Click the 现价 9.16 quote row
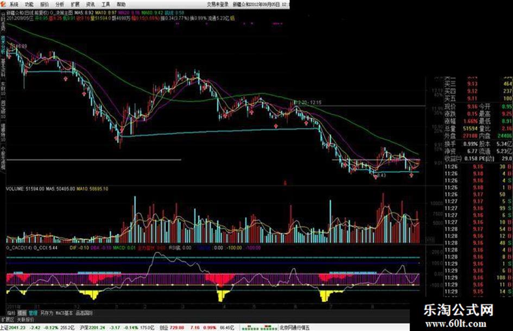This screenshot has width=513, height=331. [461, 107]
